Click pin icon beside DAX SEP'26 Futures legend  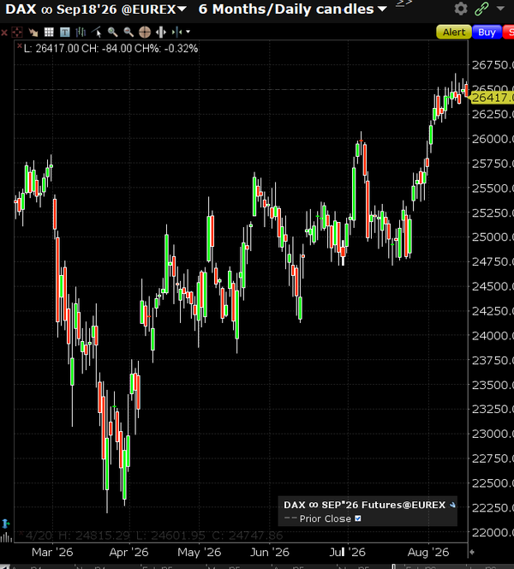point(452,505)
